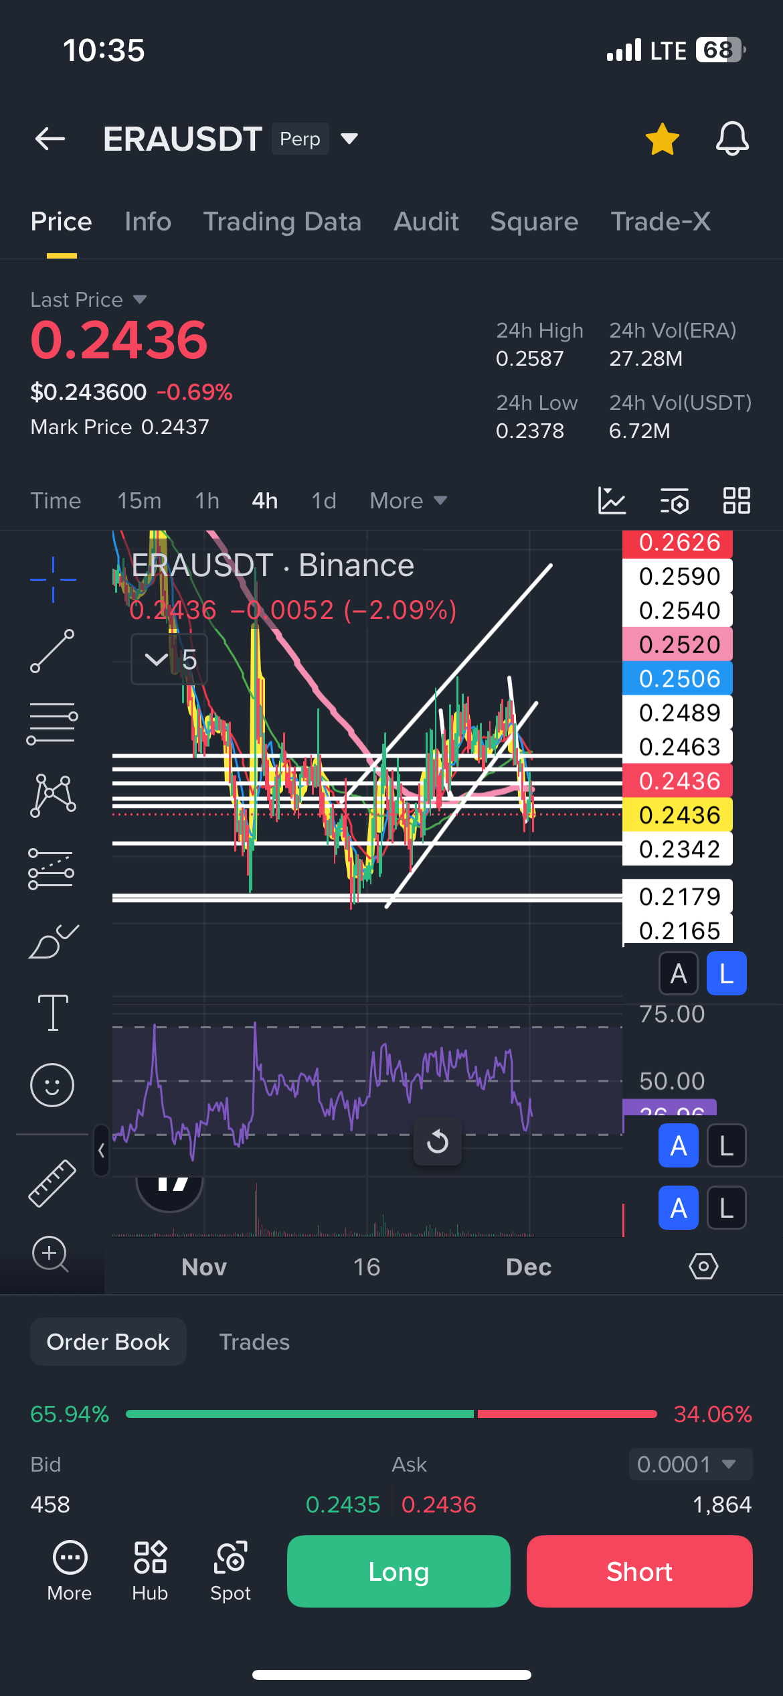Open the Hub icon

point(150,1571)
